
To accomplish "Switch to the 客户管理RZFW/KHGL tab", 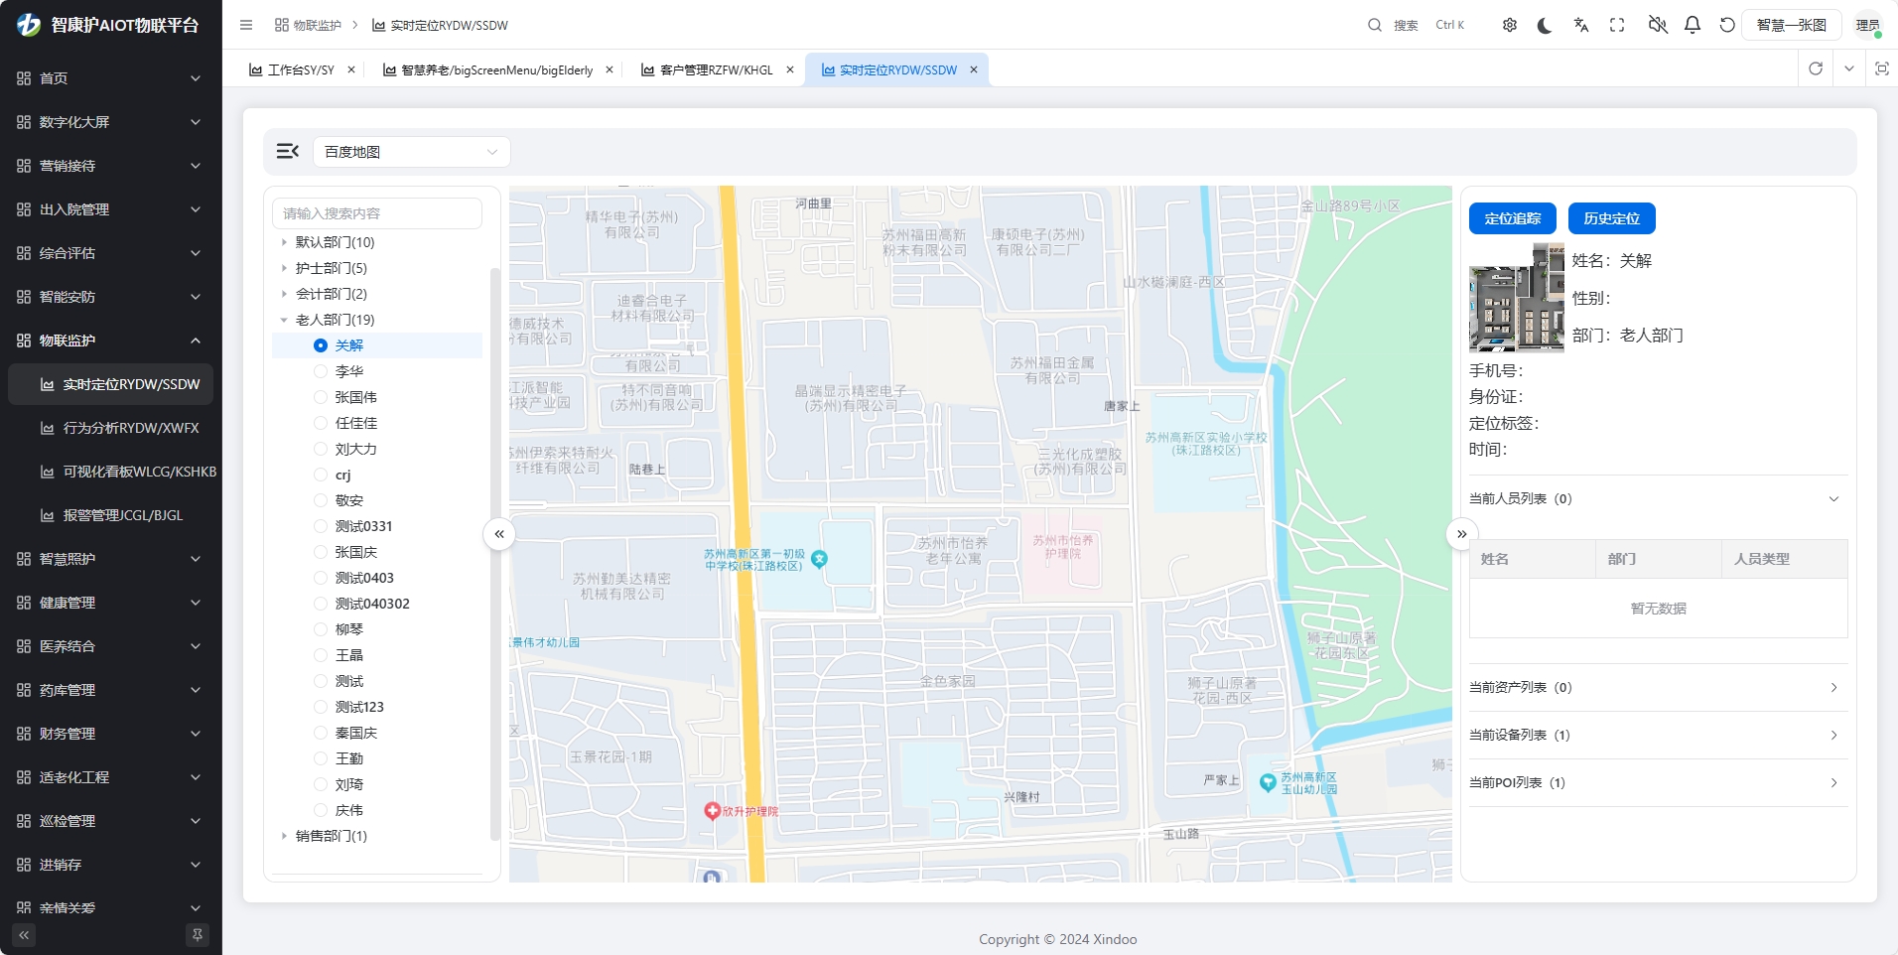I will click(x=716, y=70).
